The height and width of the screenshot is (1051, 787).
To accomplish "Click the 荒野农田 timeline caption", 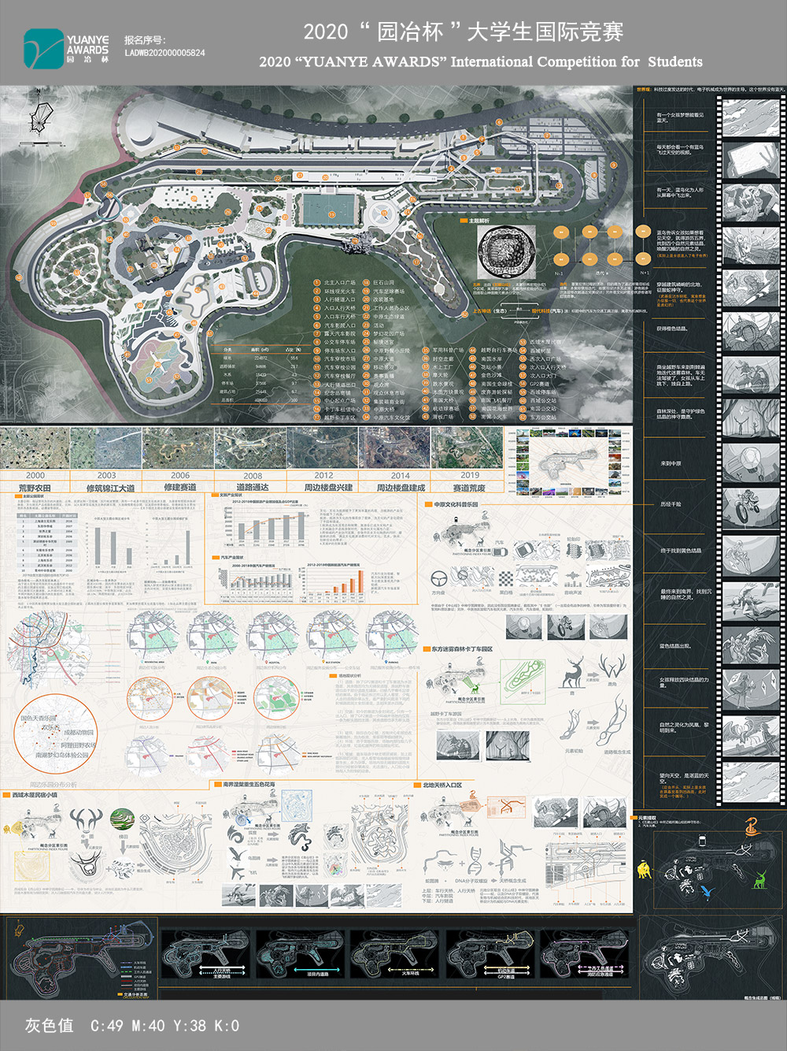I will coord(35,488).
